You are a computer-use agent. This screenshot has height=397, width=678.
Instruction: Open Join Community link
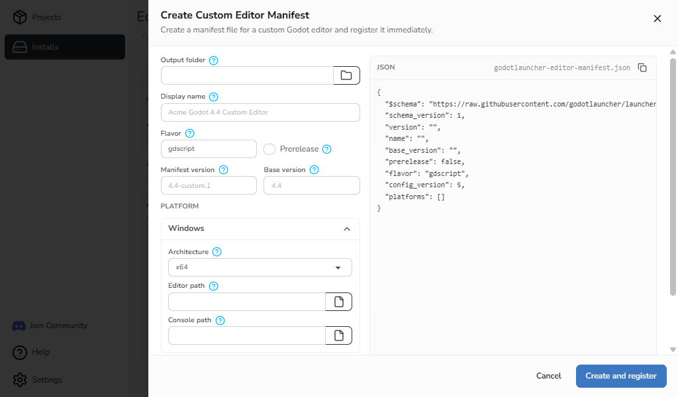coord(58,326)
